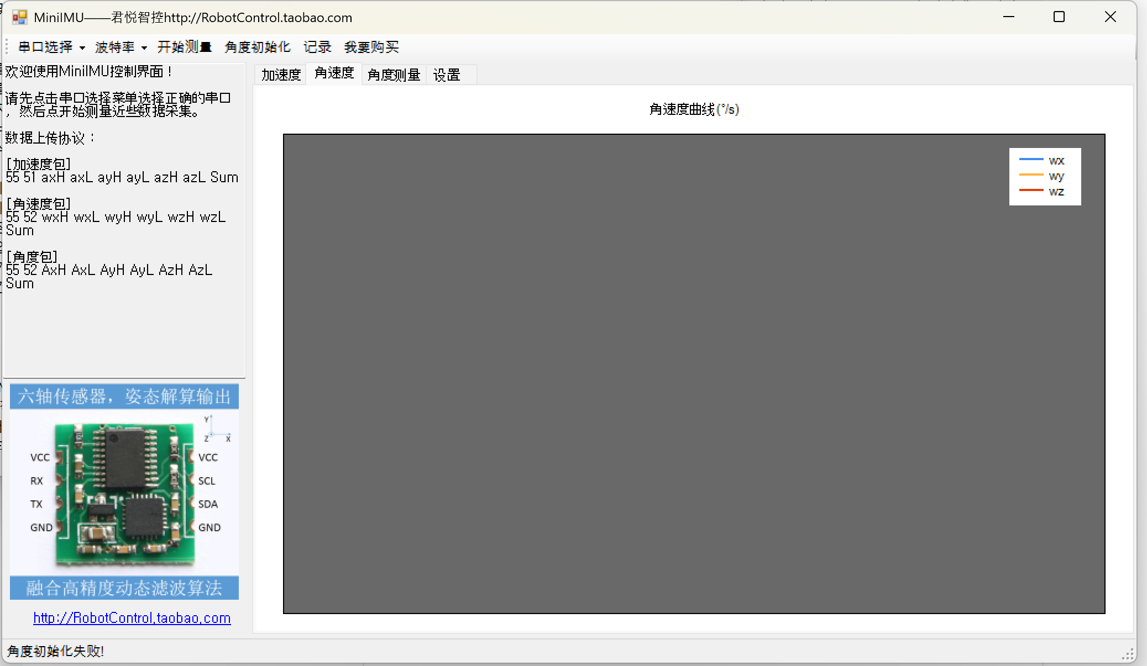Switch to the 设置 settings tab
Viewport: 1147px width, 666px height.
coord(447,75)
